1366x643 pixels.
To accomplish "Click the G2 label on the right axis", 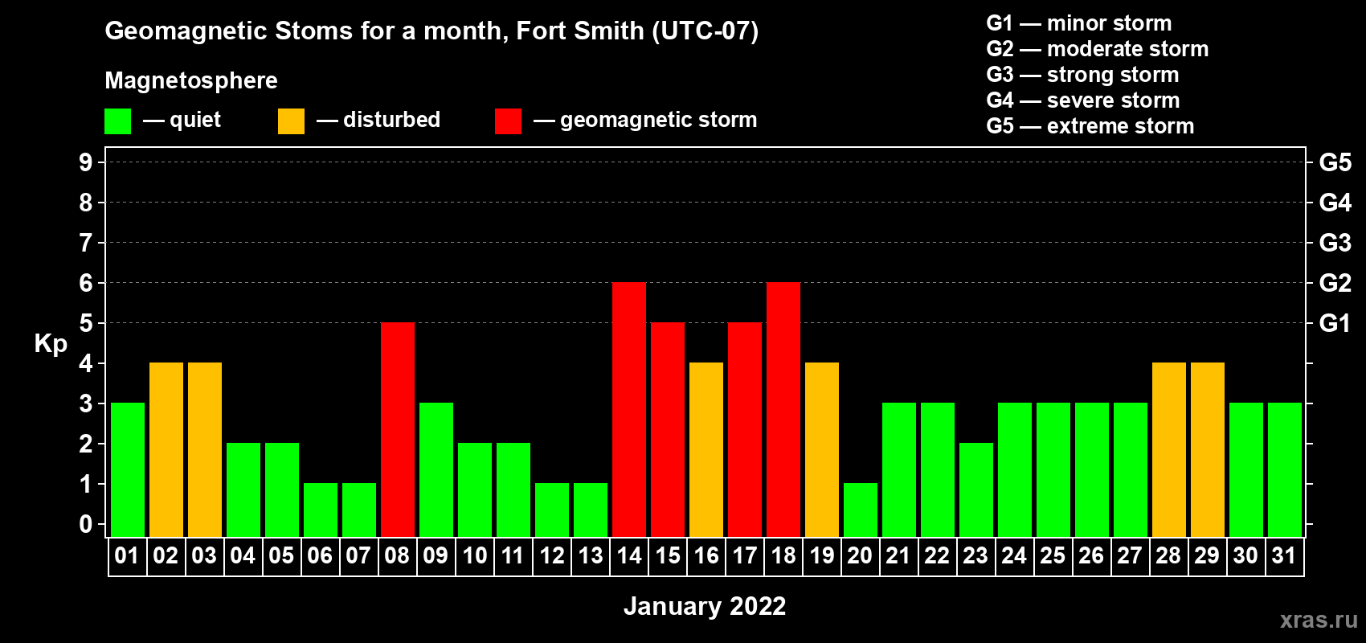I will [x=1335, y=283].
